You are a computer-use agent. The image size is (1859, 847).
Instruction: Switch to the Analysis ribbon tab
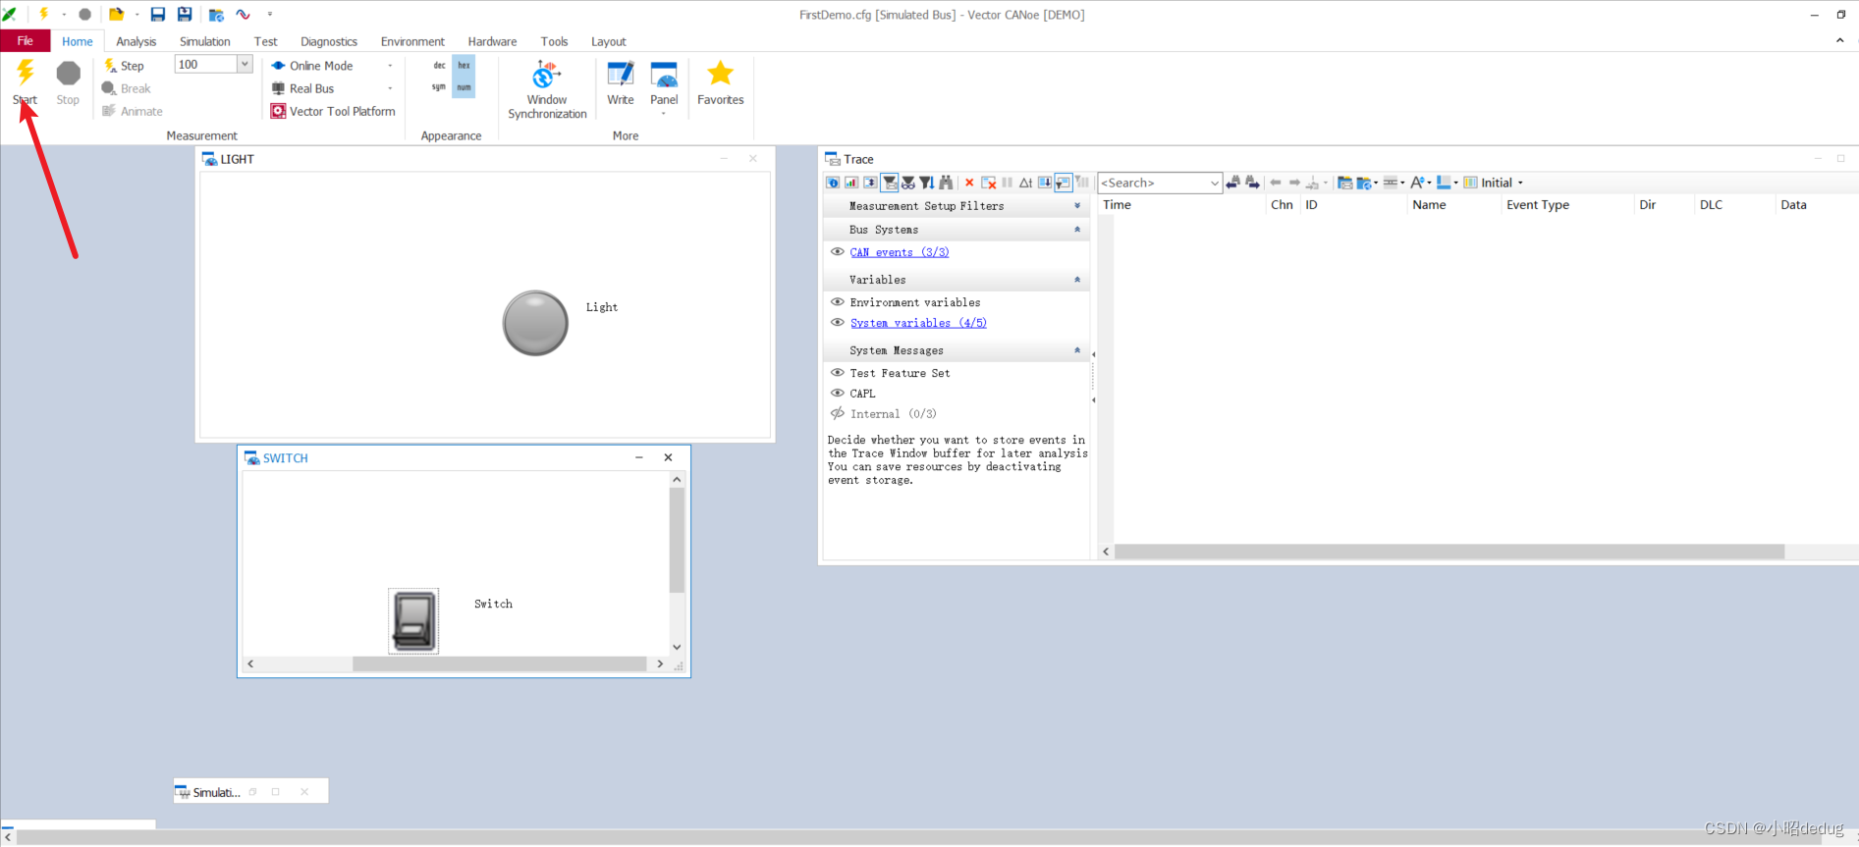[x=137, y=42]
